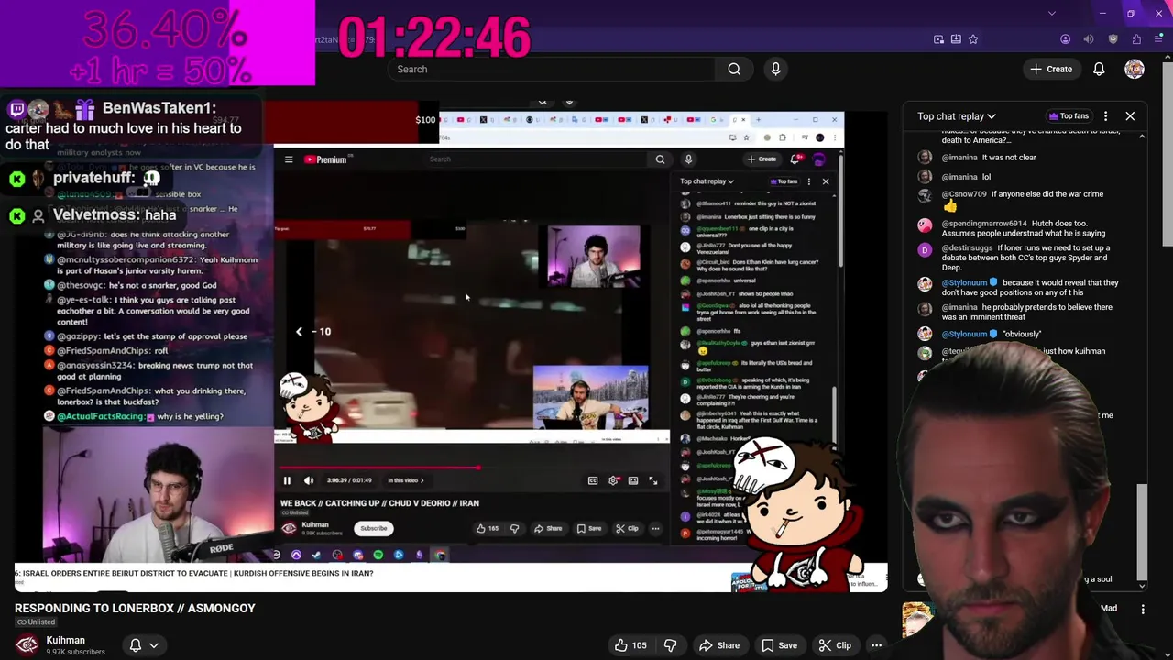This screenshot has height=660, width=1173.
Task: Click the Create button
Action: [x=1051, y=69]
